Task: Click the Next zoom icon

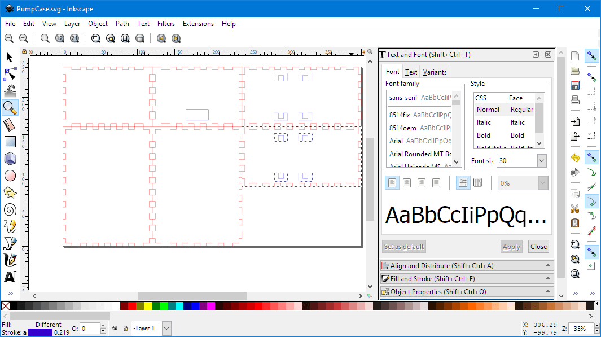Action: [176, 38]
